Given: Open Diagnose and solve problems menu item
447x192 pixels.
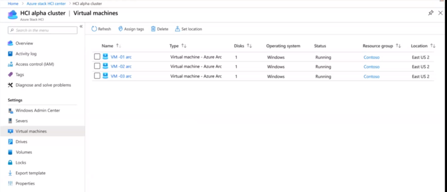Looking at the screenshot, I should click(42, 85).
